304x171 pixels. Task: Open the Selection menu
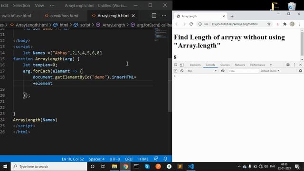pyautogui.click(x=21, y=5)
